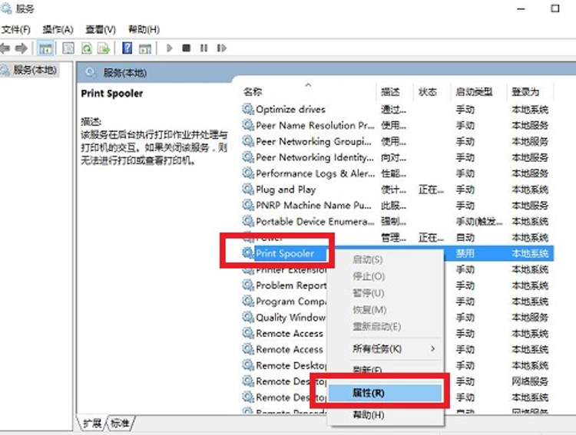Image resolution: width=576 pixels, height=435 pixels.
Task: Click the back arrow in the toolbar
Action: point(6,48)
